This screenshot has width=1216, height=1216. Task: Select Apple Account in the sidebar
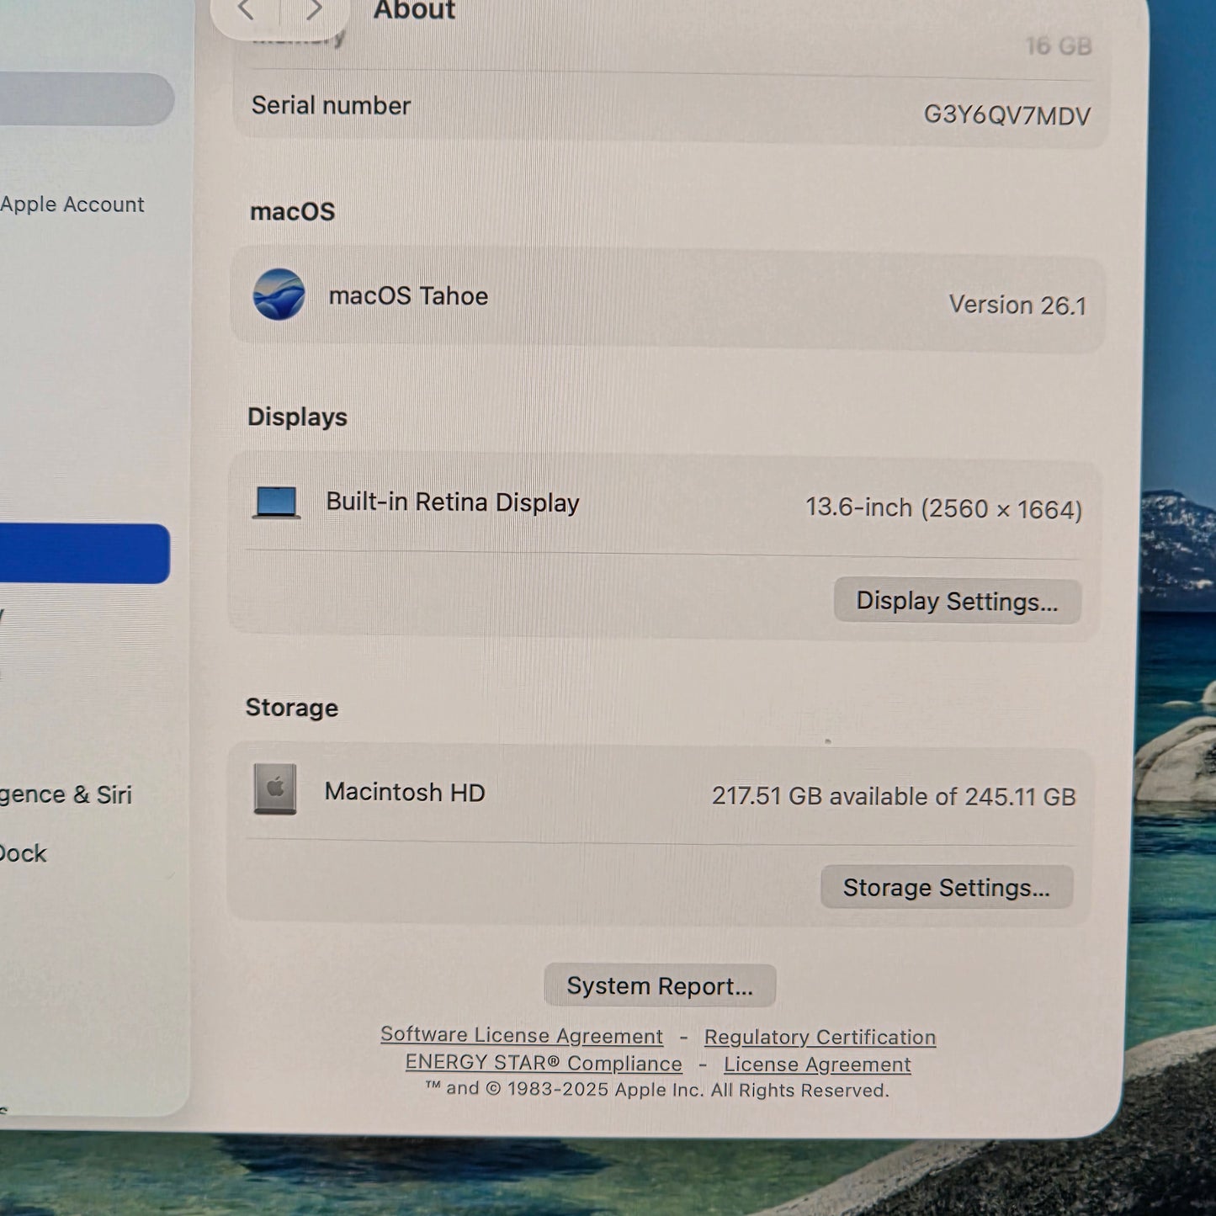[x=74, y=204]
